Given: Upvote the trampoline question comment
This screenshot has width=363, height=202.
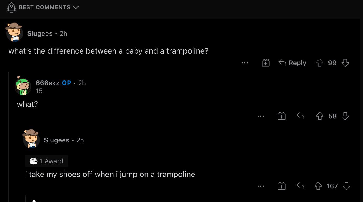Looking at the screenshot, I should 319,63.
